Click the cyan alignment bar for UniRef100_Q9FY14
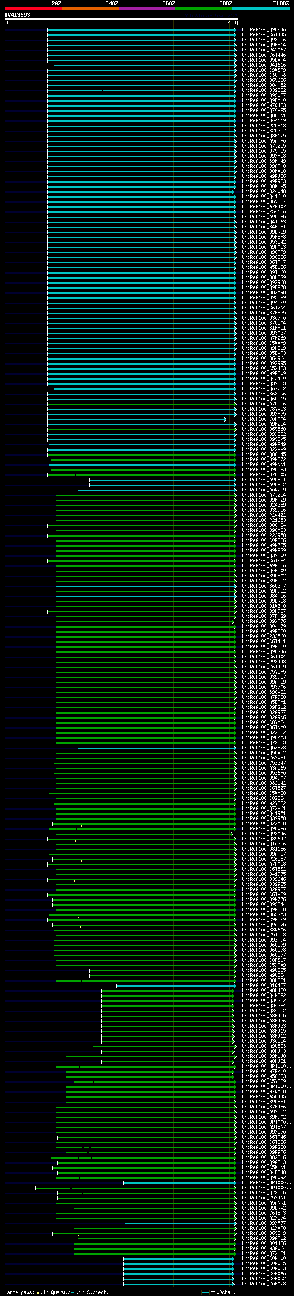 pos(141,45)
